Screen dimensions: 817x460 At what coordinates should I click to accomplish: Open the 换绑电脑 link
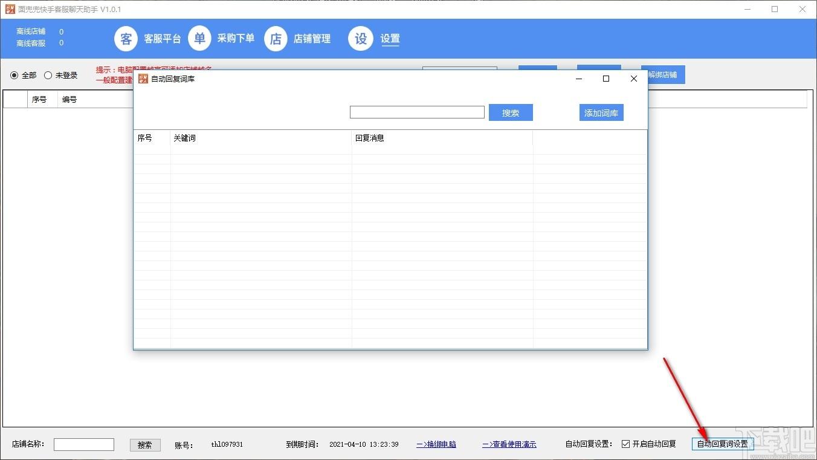click(436, 444)
